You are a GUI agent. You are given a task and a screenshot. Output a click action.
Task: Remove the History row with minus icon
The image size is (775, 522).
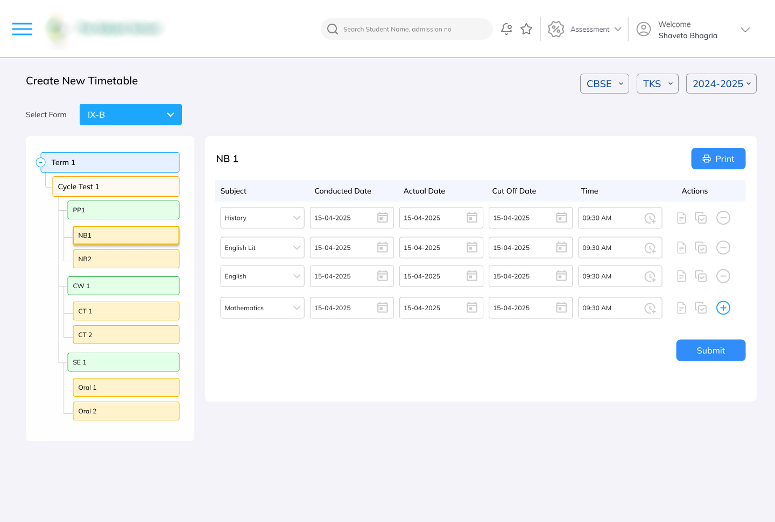(723, 218)
